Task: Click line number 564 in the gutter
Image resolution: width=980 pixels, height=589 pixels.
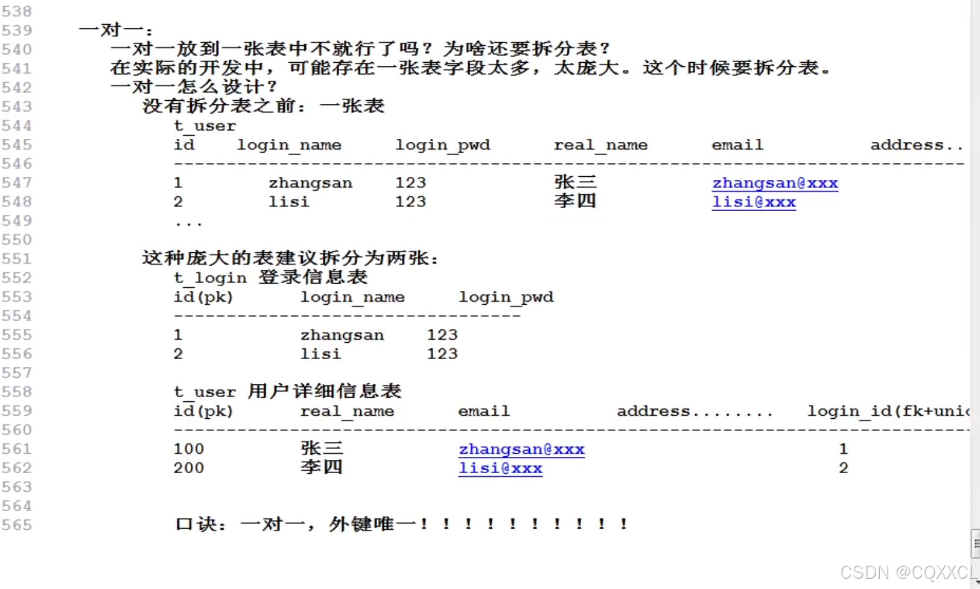Action: point(16,506)
